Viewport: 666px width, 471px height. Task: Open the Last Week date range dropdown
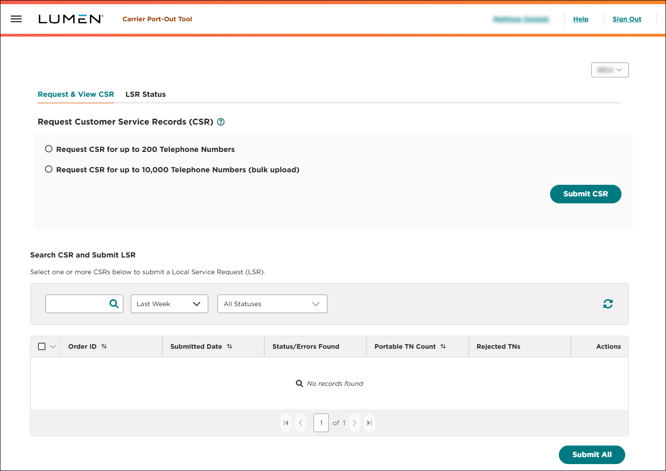click(x=169, y=304)
